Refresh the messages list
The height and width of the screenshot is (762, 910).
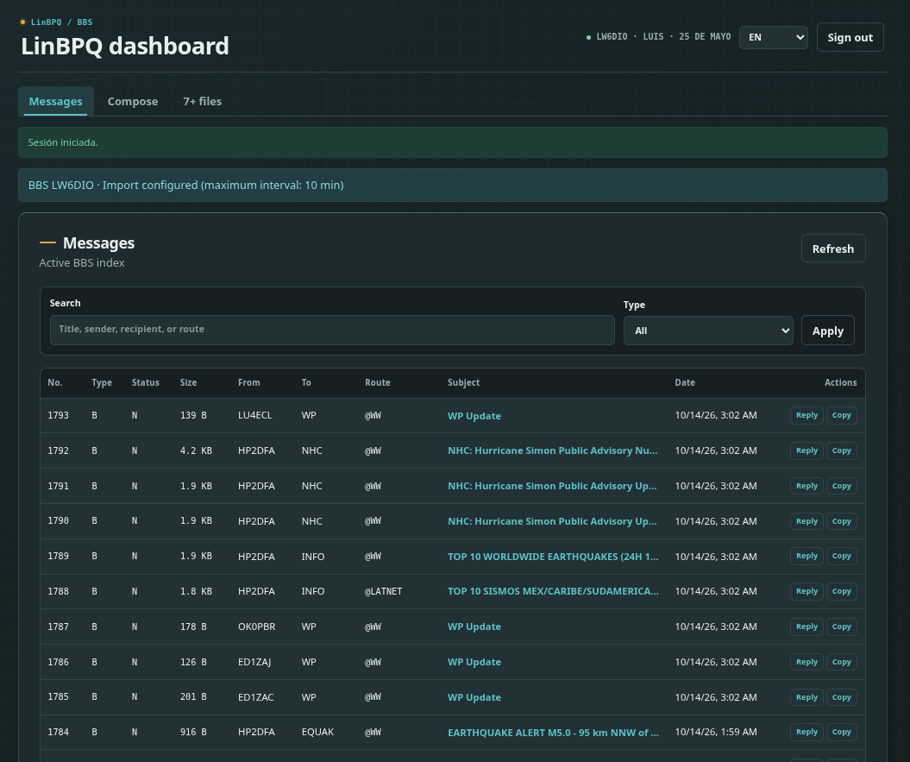pyautogui.click(x=833, y=249)
